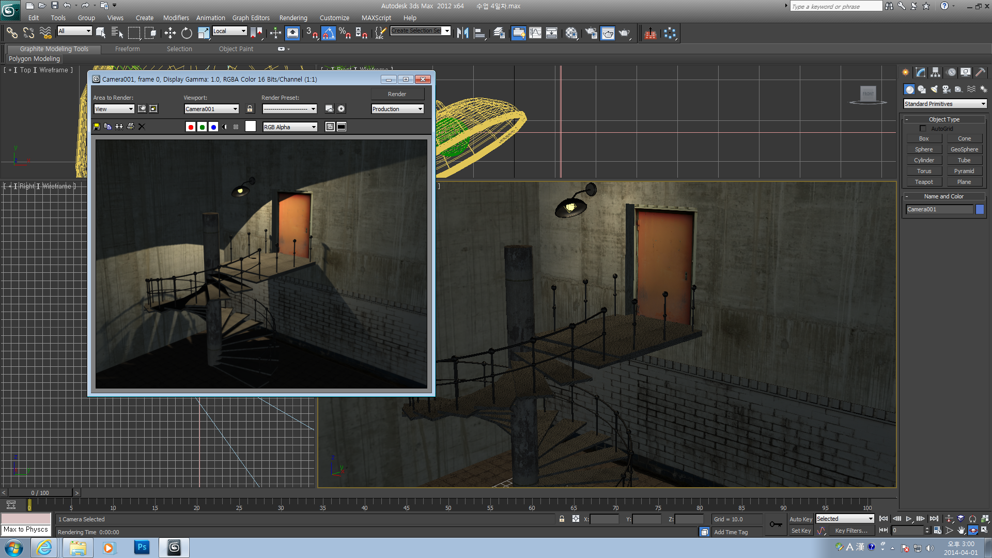Image resolution: width=992 pixels, height=558 pixels.
Task: Open the Area to Render dropdown
Action: [x=114, y=109]
